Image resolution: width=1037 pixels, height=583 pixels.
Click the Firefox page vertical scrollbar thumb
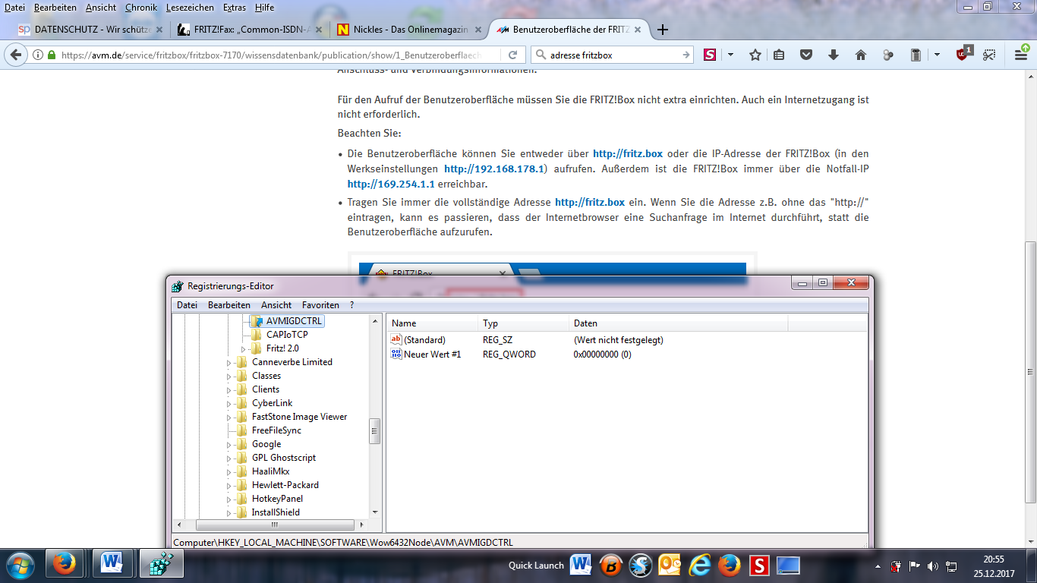click(1030, 372)
